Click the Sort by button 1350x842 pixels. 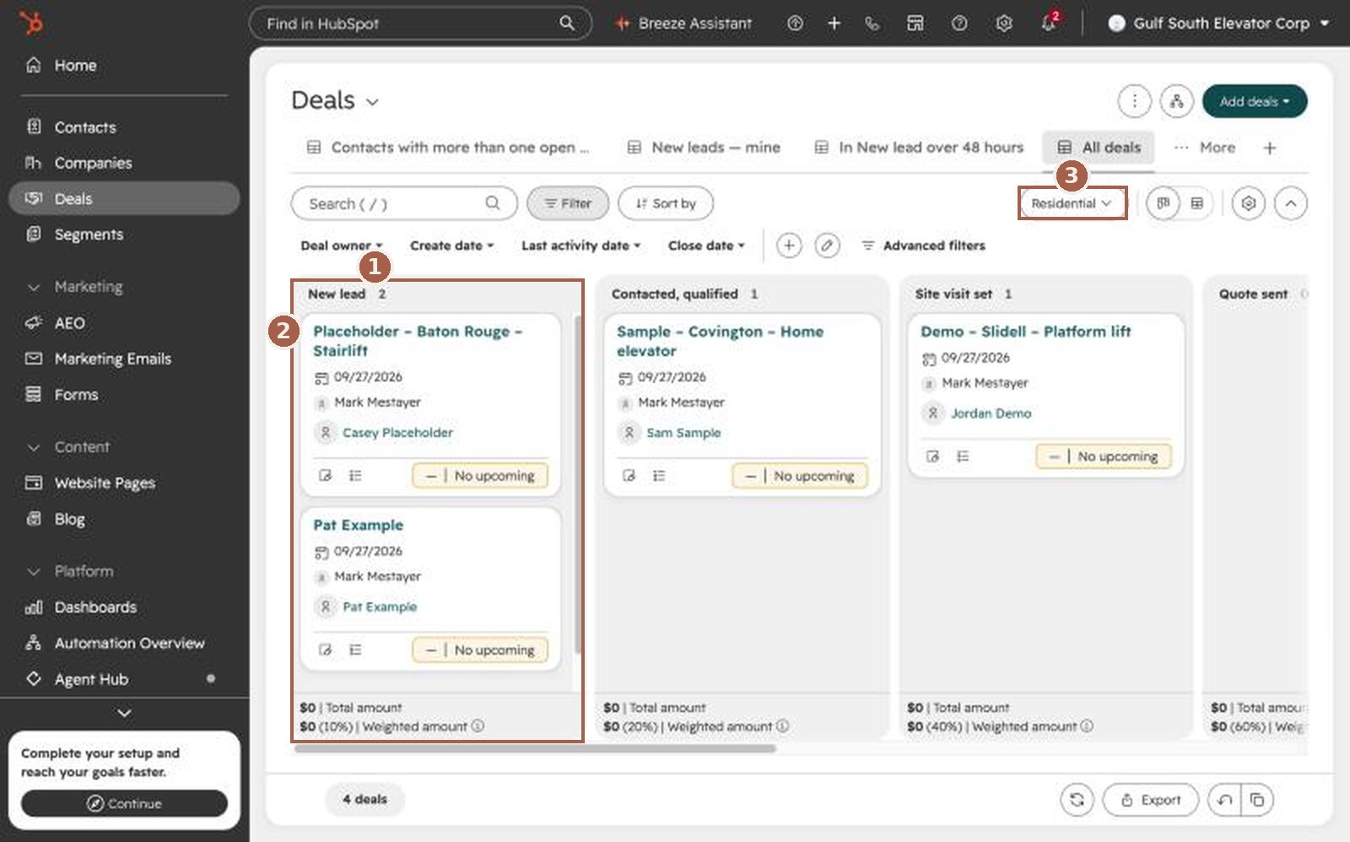click(x=666, y=203)
